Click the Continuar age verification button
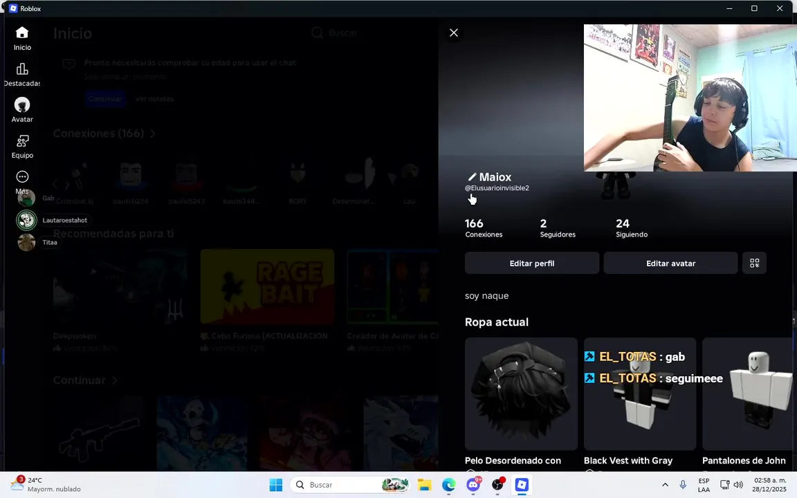This screenshot has height=498, width=797. tap(104, 99)
